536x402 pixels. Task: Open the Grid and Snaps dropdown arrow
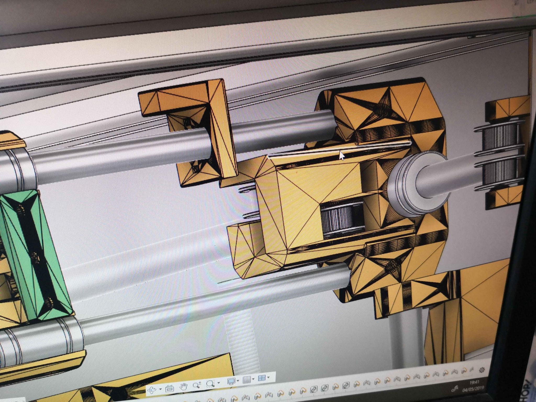pyautogui.click(x=253, y=379)
